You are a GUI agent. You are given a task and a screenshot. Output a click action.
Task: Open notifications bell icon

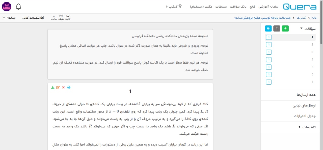[x=18, y=7]
